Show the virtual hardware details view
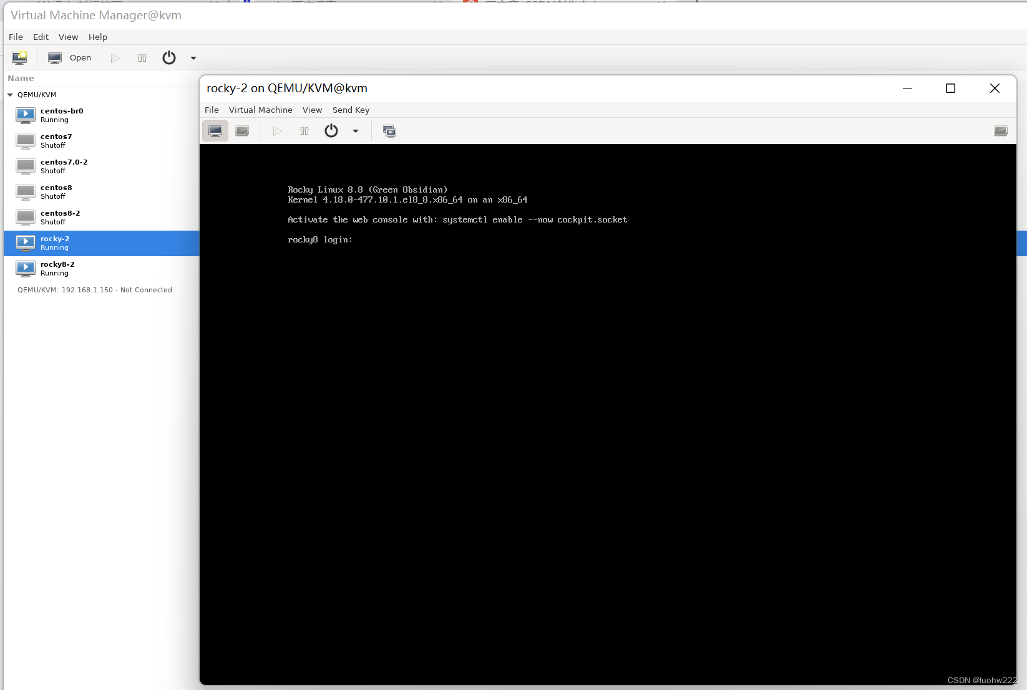Image resolution: width=1027 pixels, height=690 pixels. click(x=242, y=131)
